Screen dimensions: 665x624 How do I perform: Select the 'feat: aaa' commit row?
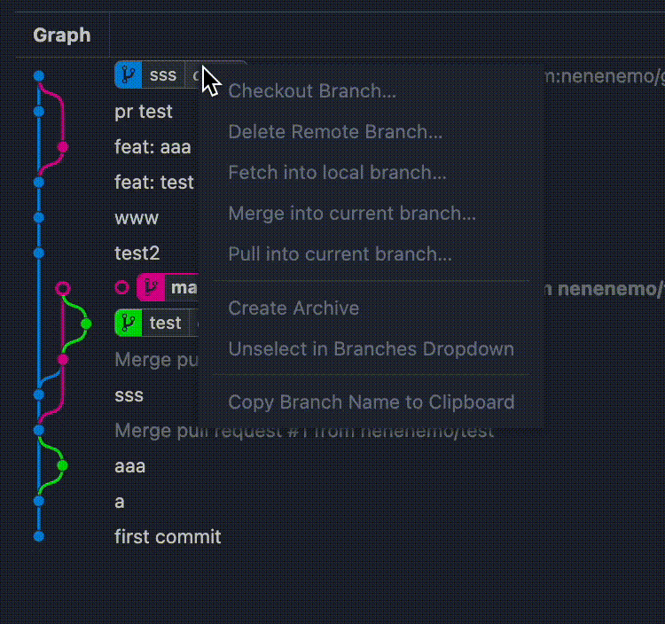153,147
